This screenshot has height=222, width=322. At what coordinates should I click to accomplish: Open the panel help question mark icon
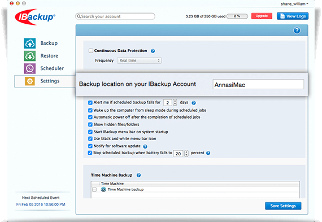point(297,31)
